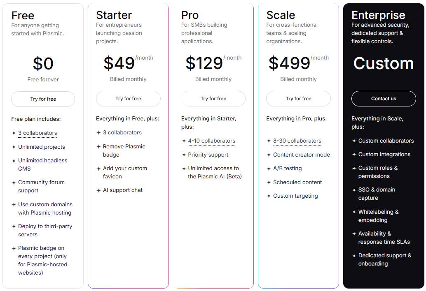Click the Starter plan title
426x291 pixels.
point(114,15)
